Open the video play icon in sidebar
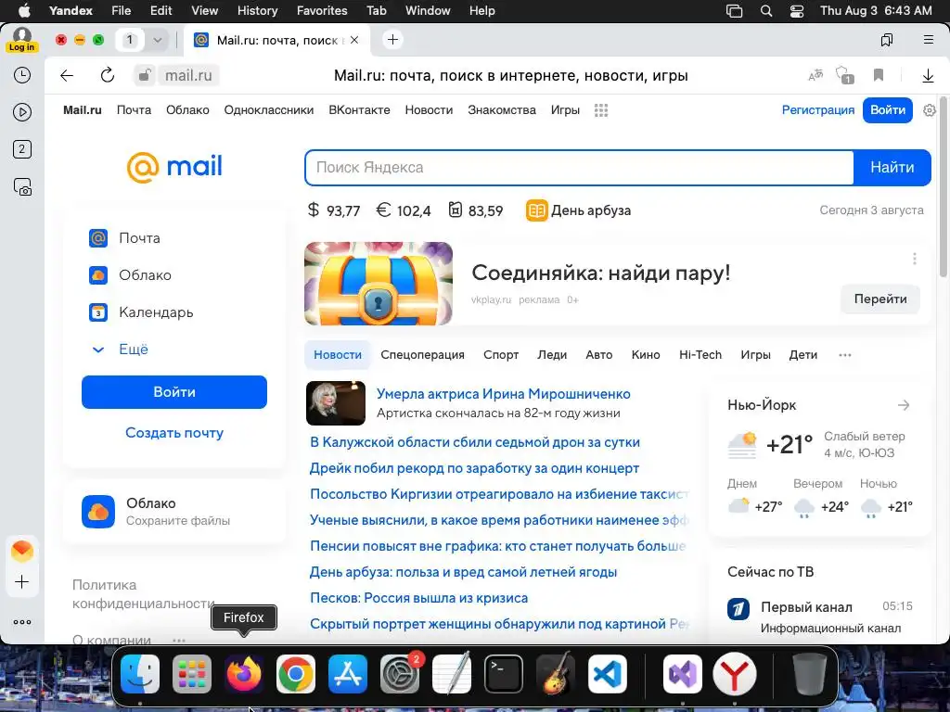 click(x=22, y=112)
